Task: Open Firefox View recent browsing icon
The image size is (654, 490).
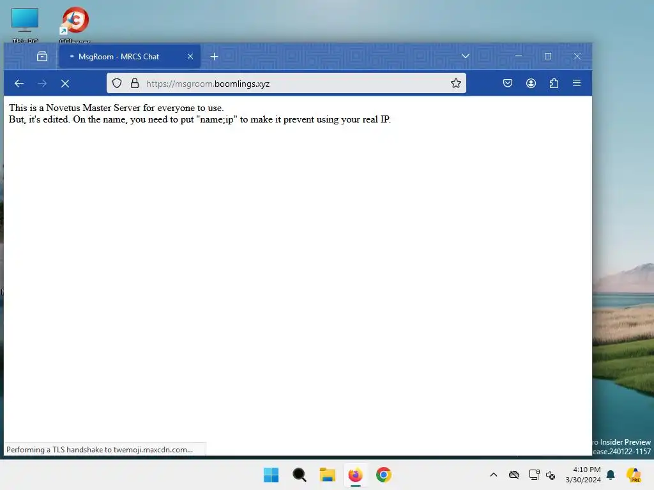Action: [x=42, y=56]
